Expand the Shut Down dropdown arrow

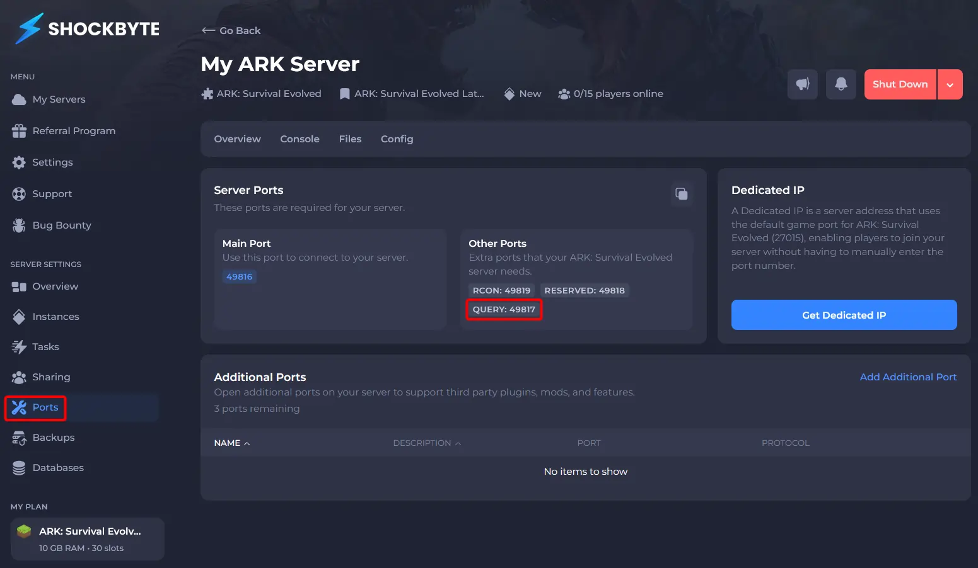(950, 84)
